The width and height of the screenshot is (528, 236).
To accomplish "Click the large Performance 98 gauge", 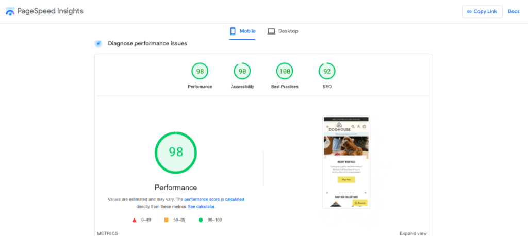I will point(176,152).
